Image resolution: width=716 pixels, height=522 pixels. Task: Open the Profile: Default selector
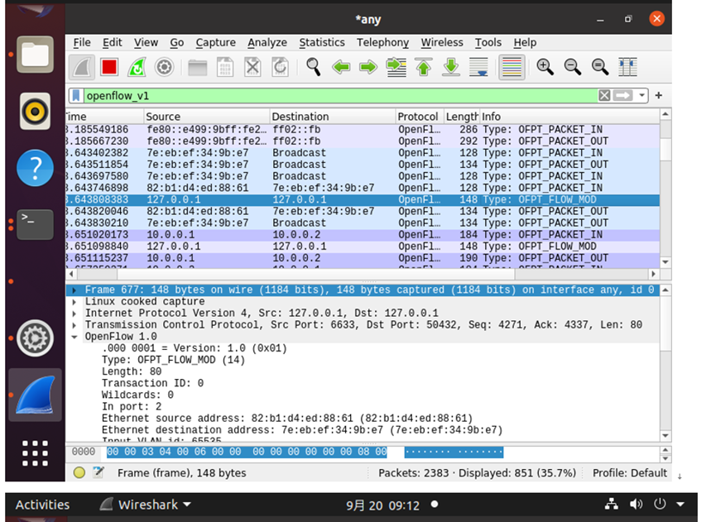[629, 472]
